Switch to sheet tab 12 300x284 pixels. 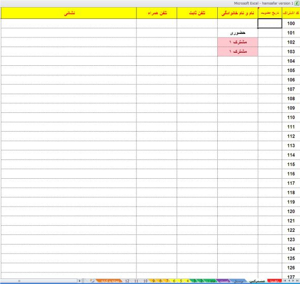[127, 281]
